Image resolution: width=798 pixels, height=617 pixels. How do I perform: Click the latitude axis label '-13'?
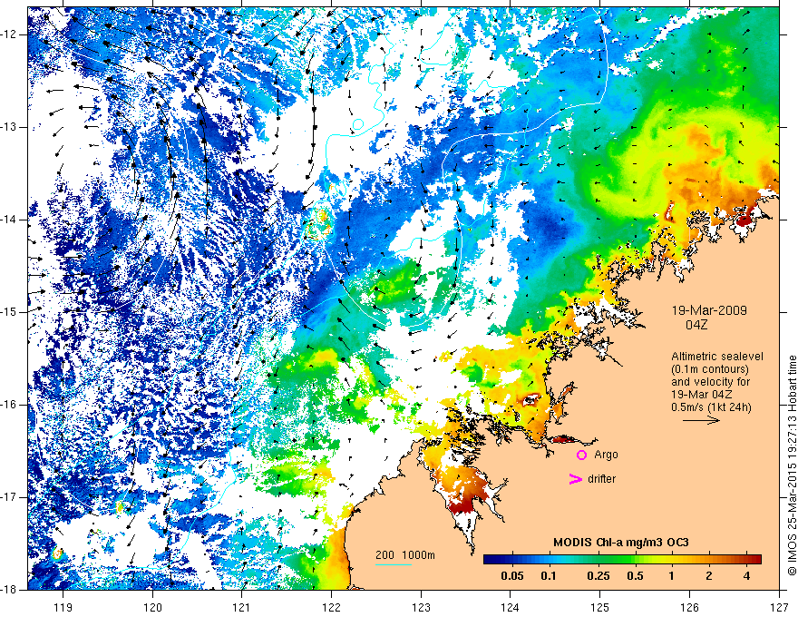pyautogui.click(x=9, y=127)
